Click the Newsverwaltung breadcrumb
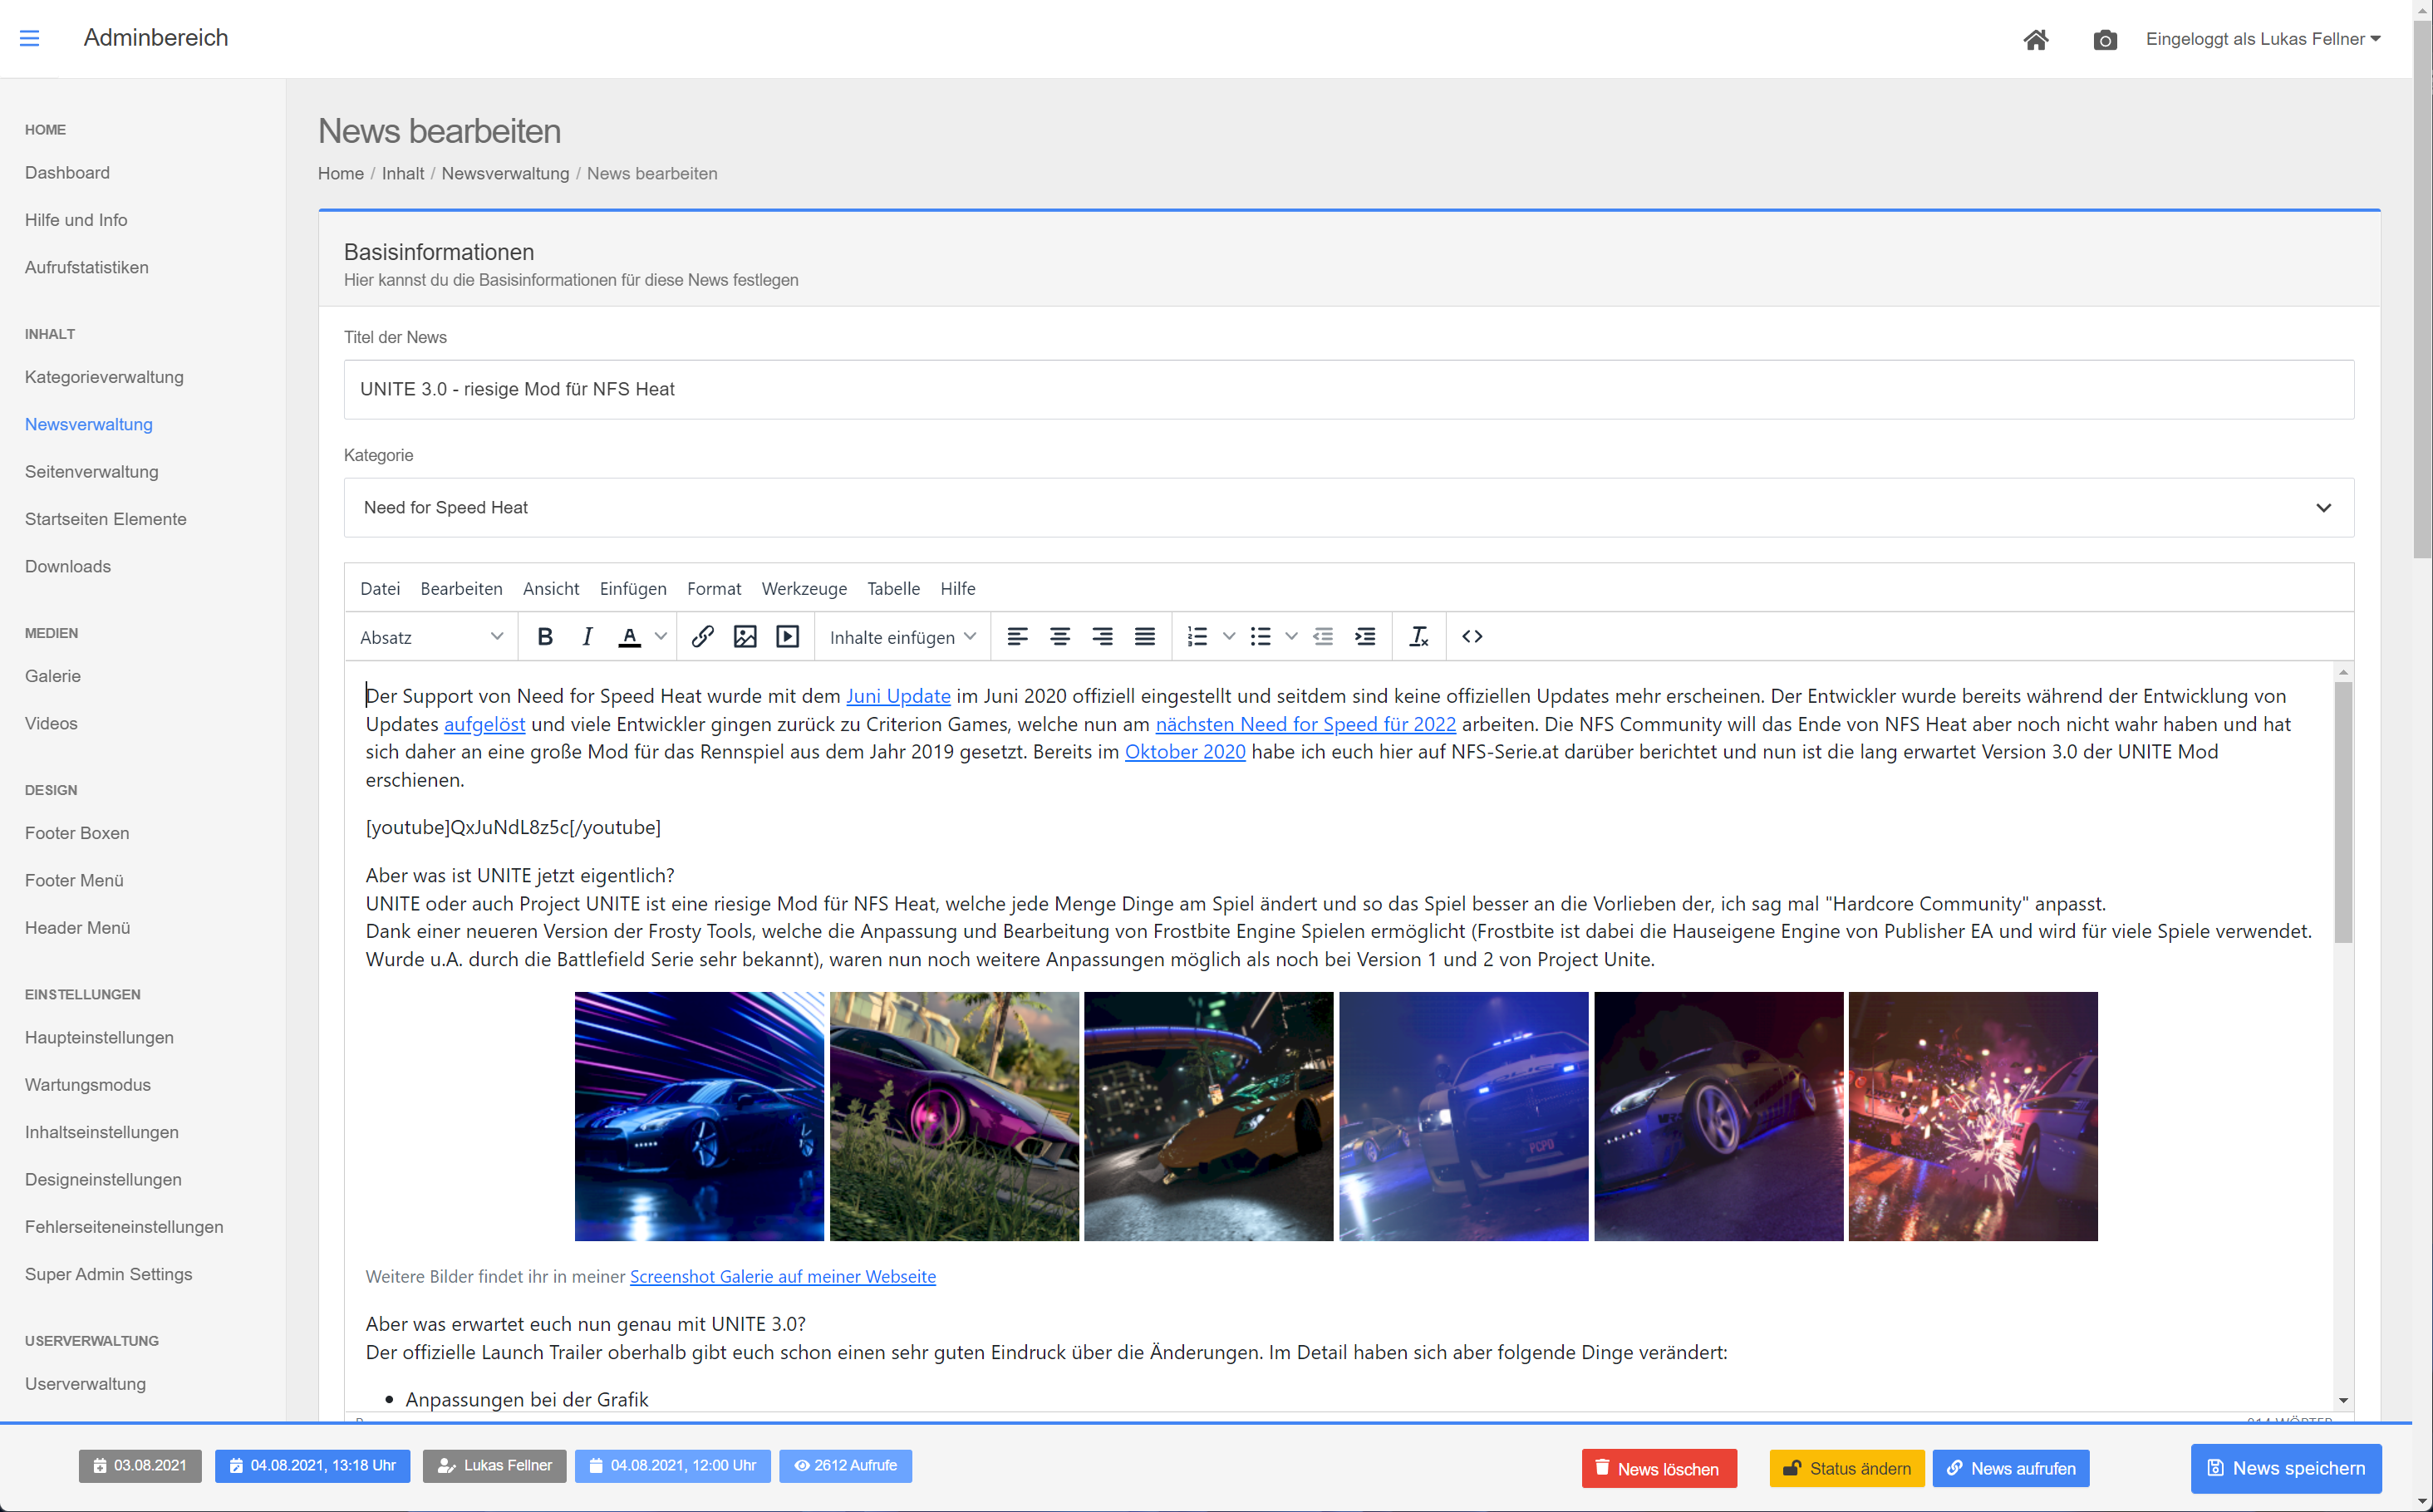 [505, 173]
